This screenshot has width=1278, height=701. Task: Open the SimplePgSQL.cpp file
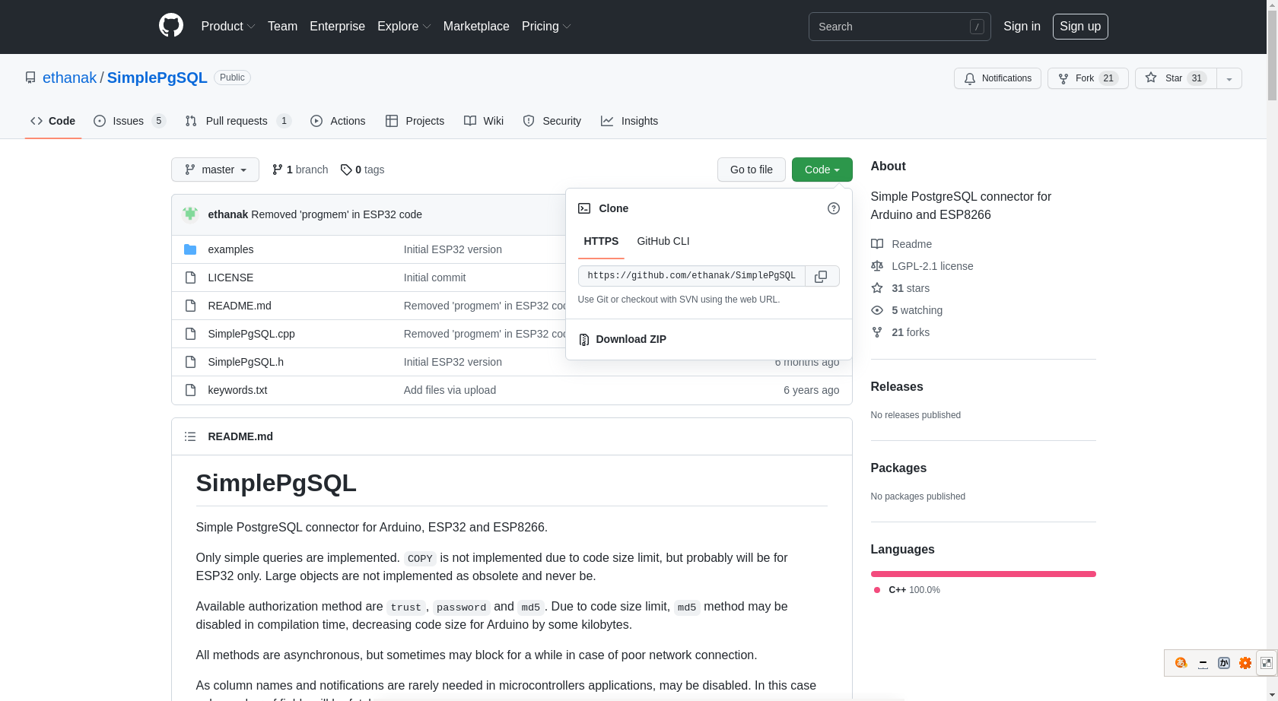251,334
